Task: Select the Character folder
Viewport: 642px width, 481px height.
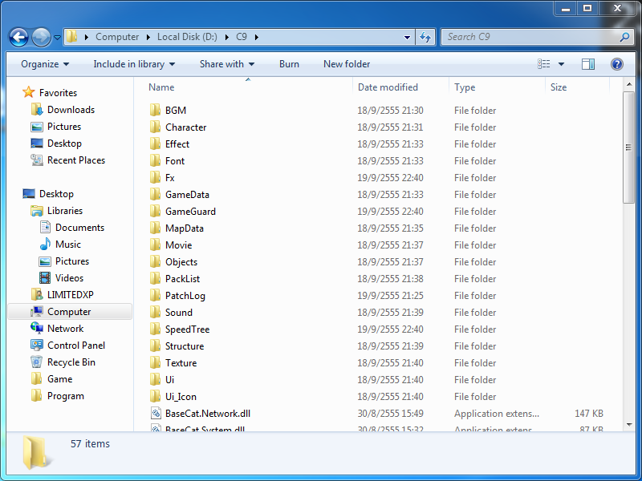Action: click(x=185, y=127)
